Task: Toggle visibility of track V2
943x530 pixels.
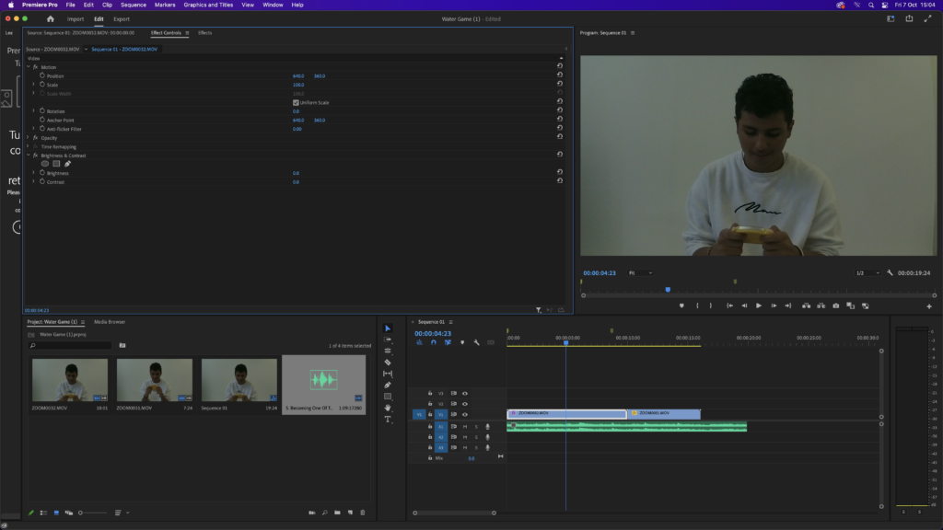Action: click(465, 404)
